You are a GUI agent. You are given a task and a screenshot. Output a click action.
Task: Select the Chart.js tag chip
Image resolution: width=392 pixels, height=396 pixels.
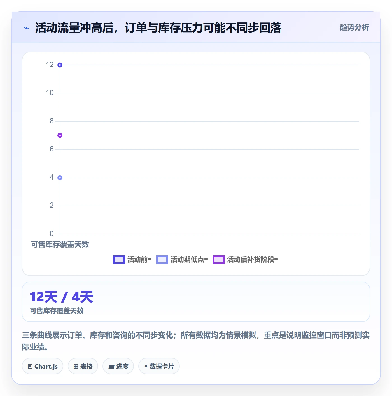(43, 366)
